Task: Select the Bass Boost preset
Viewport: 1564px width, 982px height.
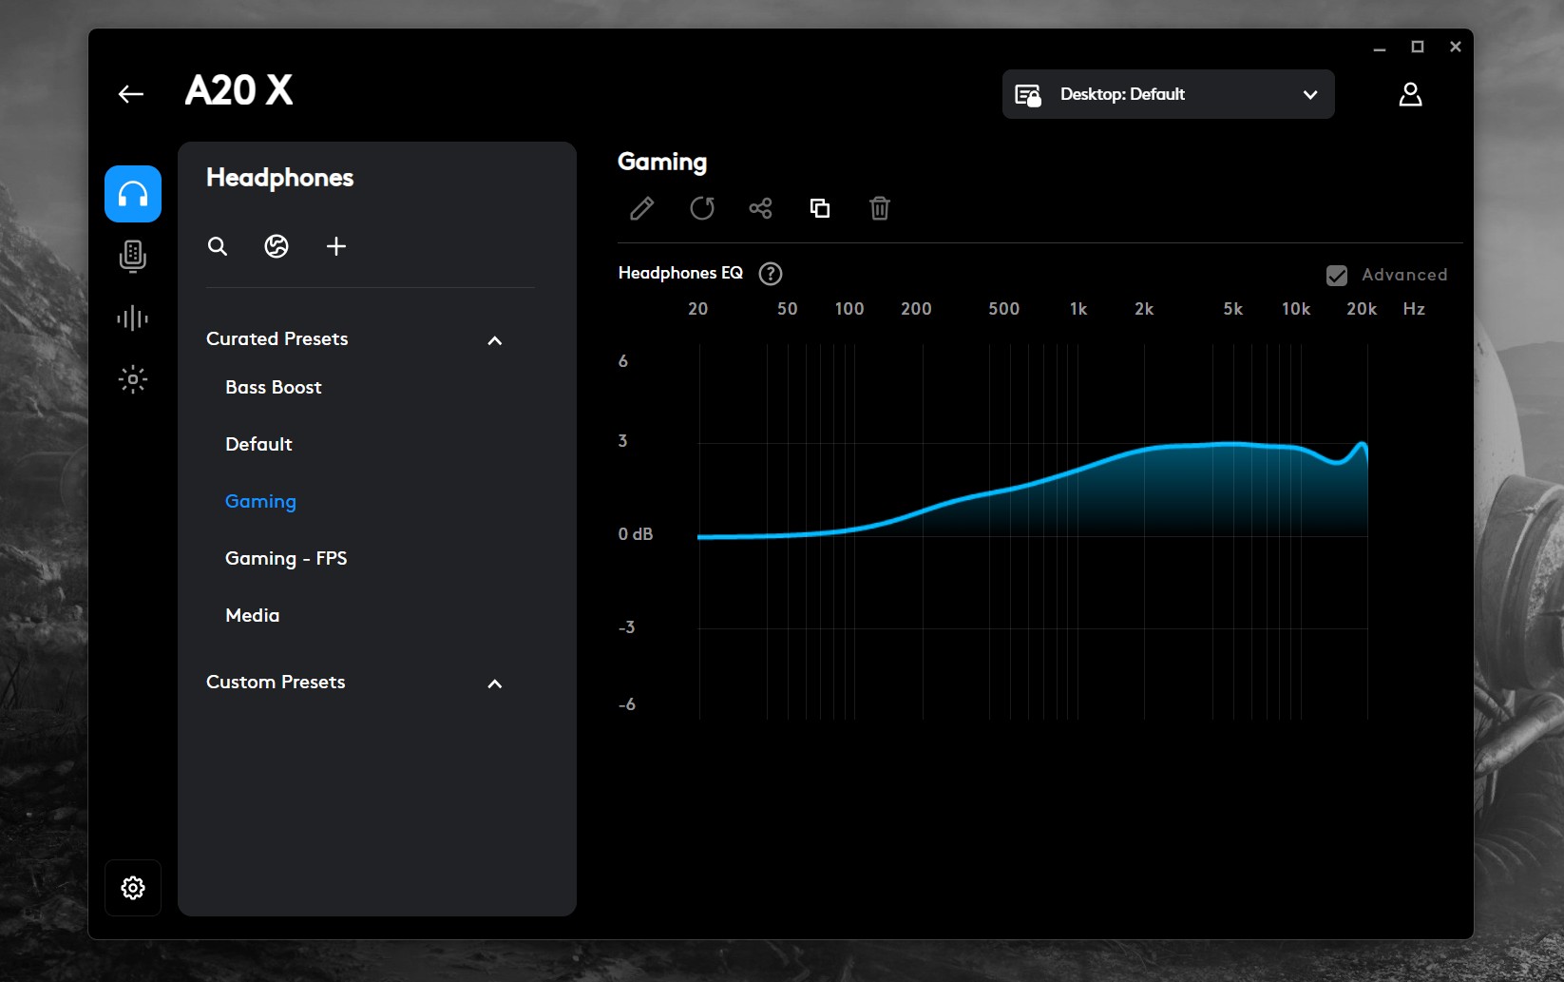Action: point(274,388)
